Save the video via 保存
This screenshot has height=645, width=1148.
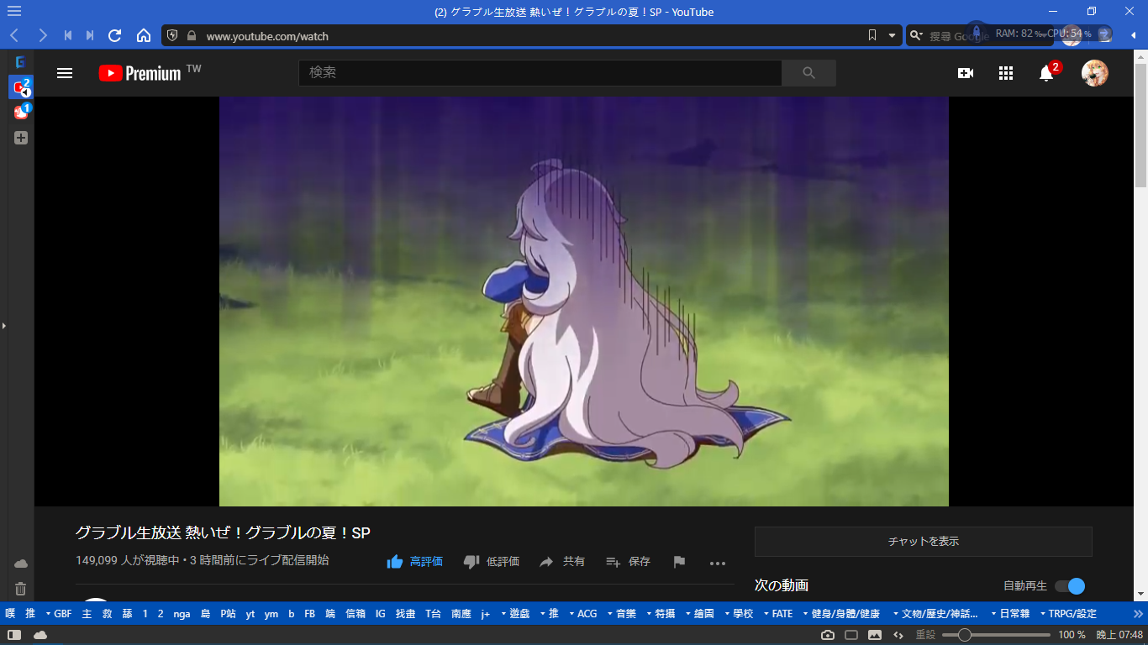point(629,562)
